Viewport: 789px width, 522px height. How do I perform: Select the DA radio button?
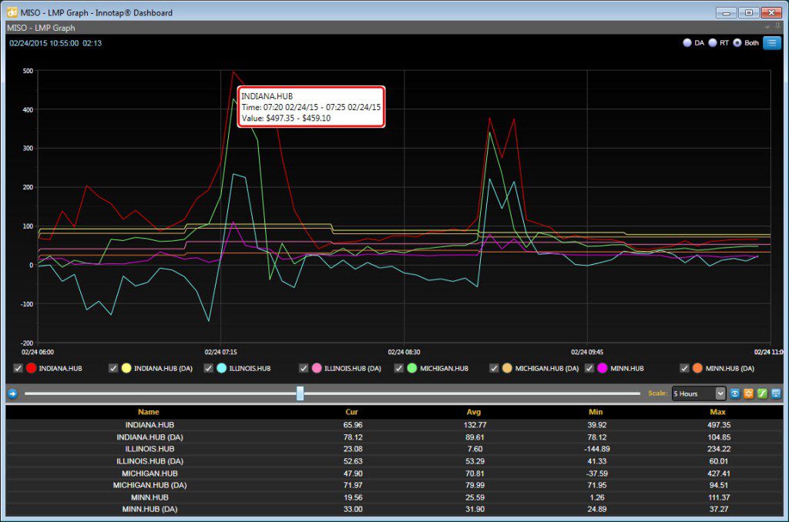click(x=687, y=43)
